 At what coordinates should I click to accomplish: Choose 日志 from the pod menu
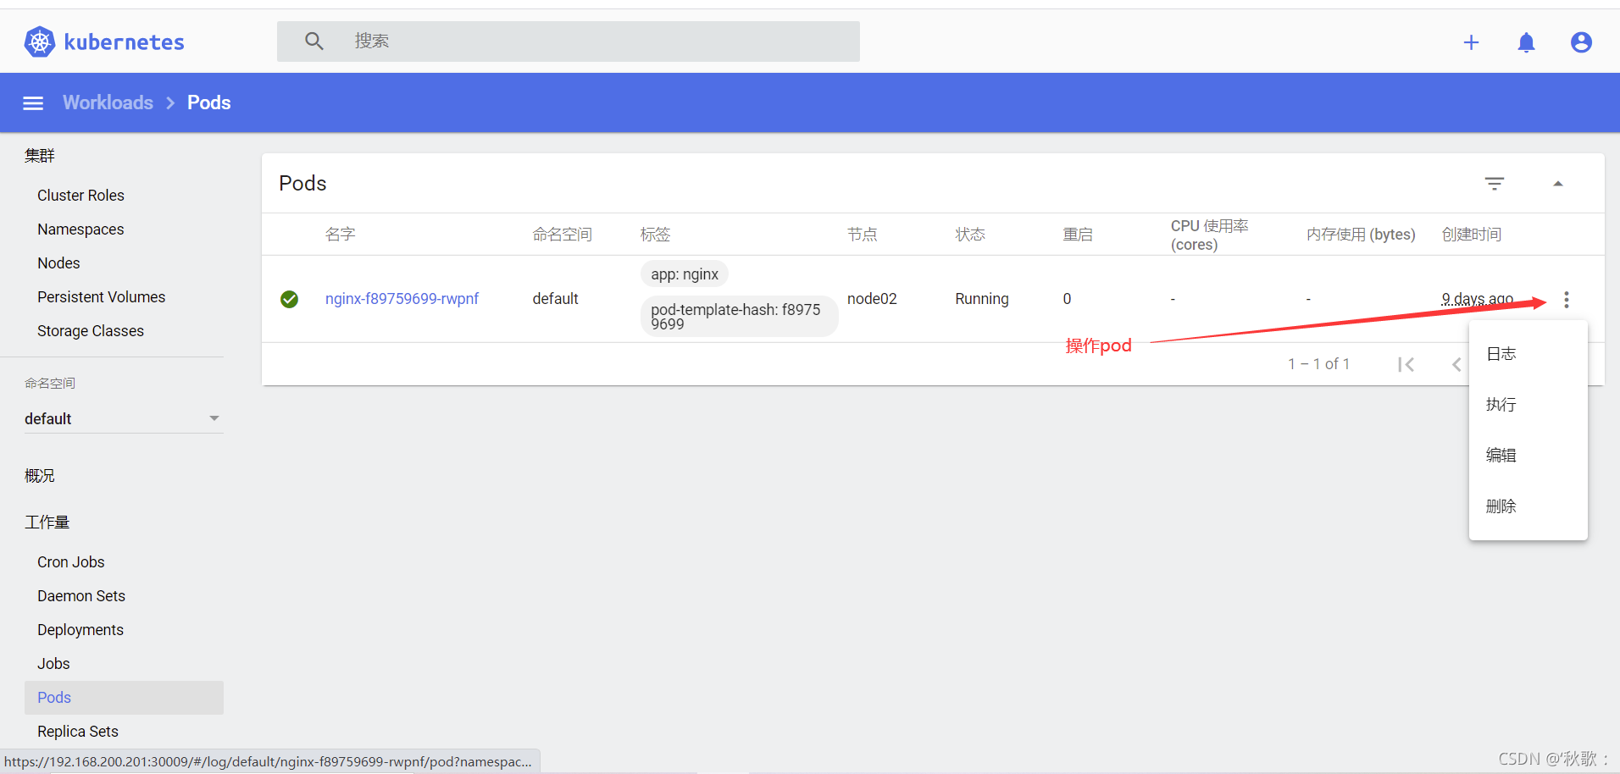point(1528,354)
